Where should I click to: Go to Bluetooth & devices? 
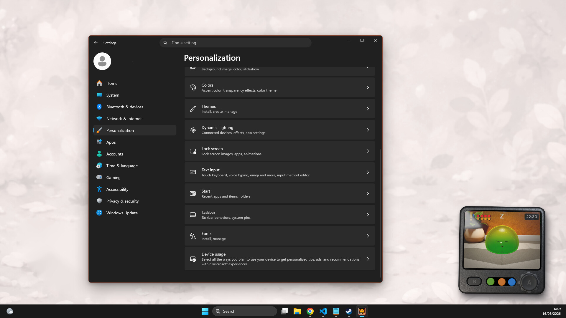pyautogui.click(x=135, y=107)
